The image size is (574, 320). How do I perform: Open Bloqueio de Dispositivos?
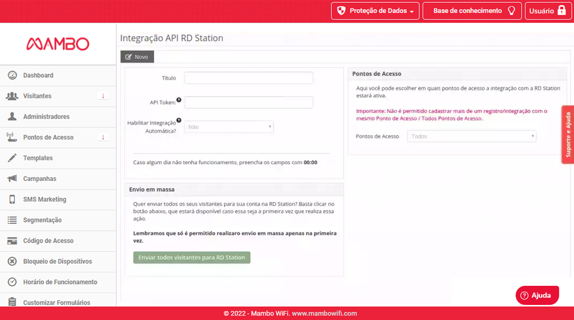point(58,261)
